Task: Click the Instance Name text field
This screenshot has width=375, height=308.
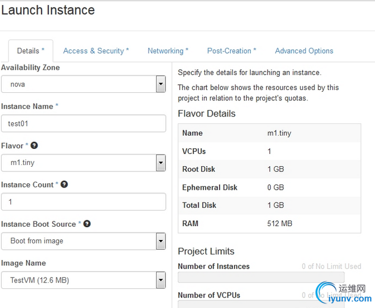Action: tap(84, 123)
